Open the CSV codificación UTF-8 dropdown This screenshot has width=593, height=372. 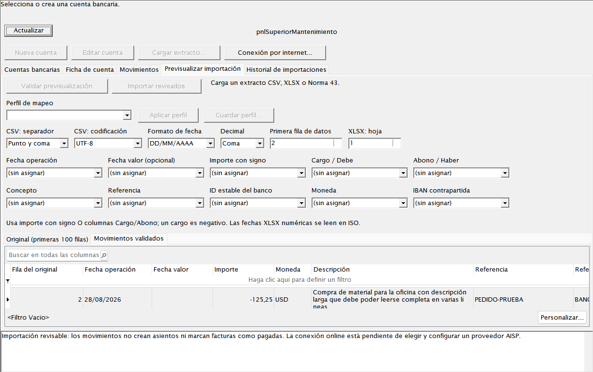click(x=138, y=144)
